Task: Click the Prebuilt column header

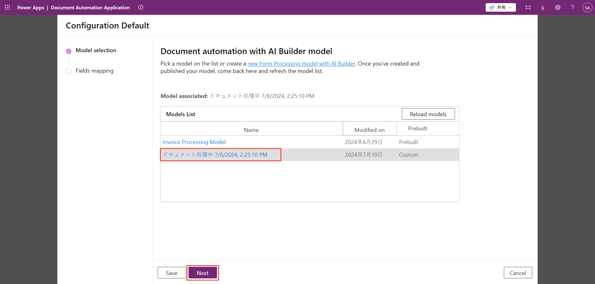Action: tap(417, 129)
